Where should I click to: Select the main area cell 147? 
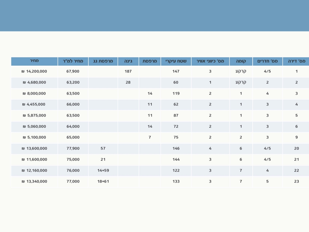(x=176, y=72)
